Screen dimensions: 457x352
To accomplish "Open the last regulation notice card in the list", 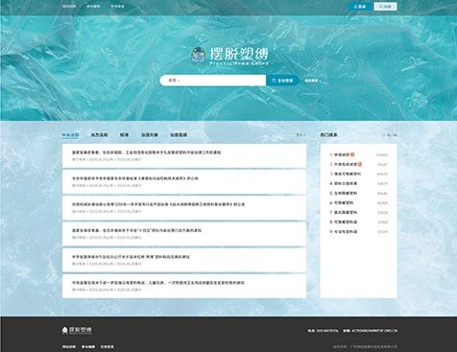I will (184, 286).
